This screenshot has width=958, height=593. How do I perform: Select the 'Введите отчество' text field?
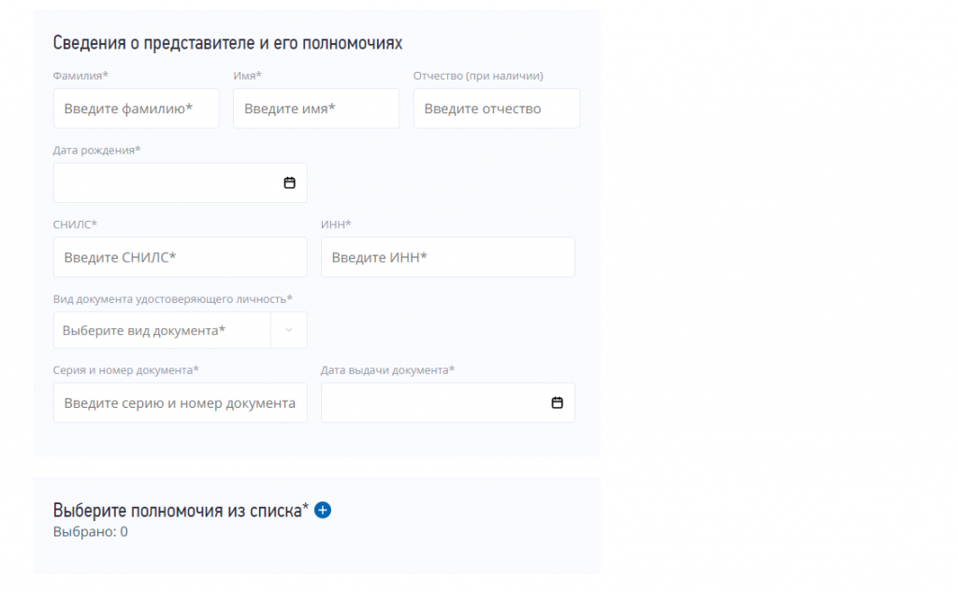[496, 108]
